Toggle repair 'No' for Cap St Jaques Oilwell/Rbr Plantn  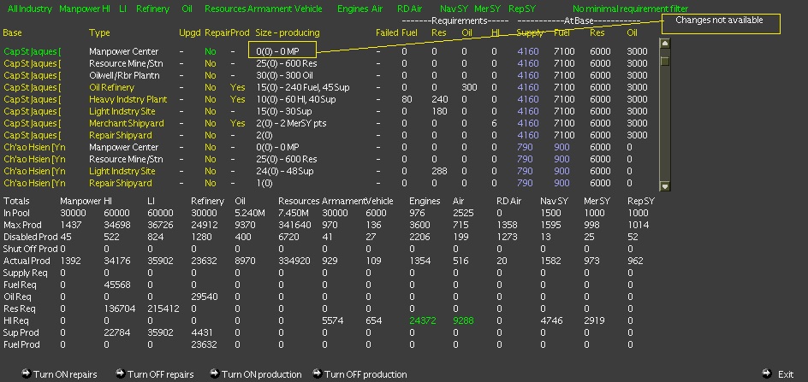(x=211, y=75)
